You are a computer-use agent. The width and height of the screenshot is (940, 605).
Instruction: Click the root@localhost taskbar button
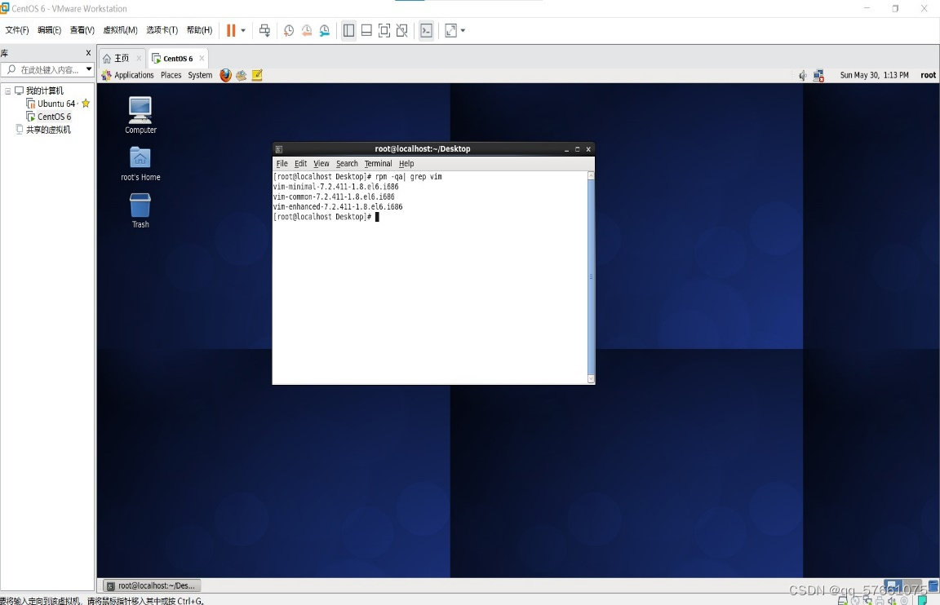pyautogui.click(x=150, y=585)
